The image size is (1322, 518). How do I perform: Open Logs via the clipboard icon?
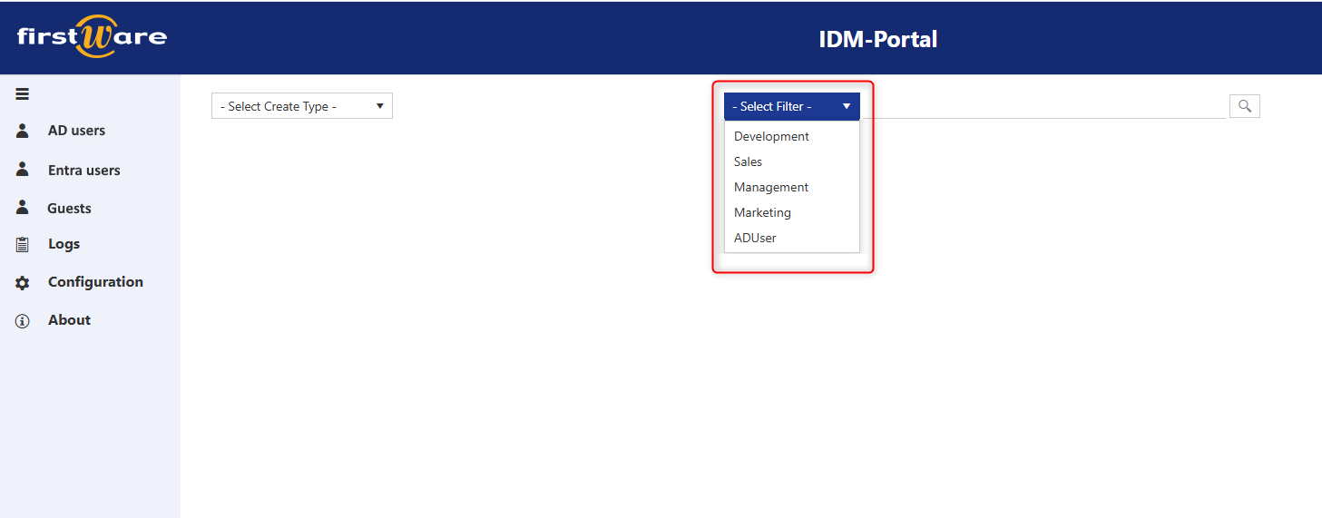pyautogui.click(x=23, y=244)
